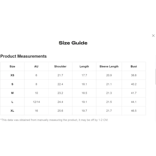The width and height of the screenshot is (156, 156).
Task: Click the M size row label
Action: [x=12, y=93]
